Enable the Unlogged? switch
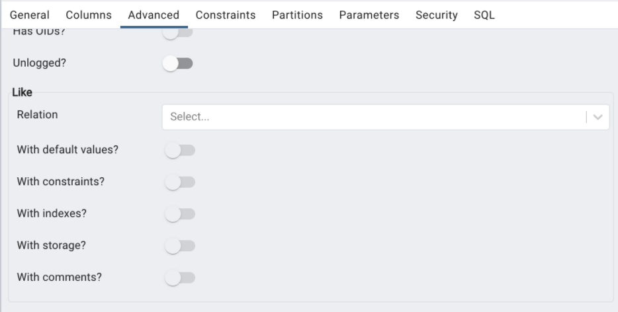 point(177,63)
